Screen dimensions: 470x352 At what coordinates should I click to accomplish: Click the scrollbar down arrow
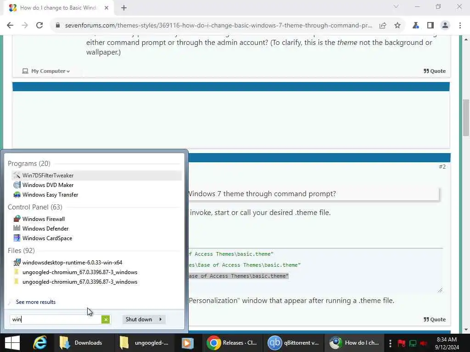(466, 330)
